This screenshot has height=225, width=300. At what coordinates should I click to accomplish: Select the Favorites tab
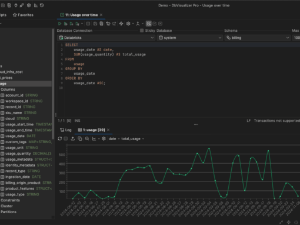coord(23,15)
